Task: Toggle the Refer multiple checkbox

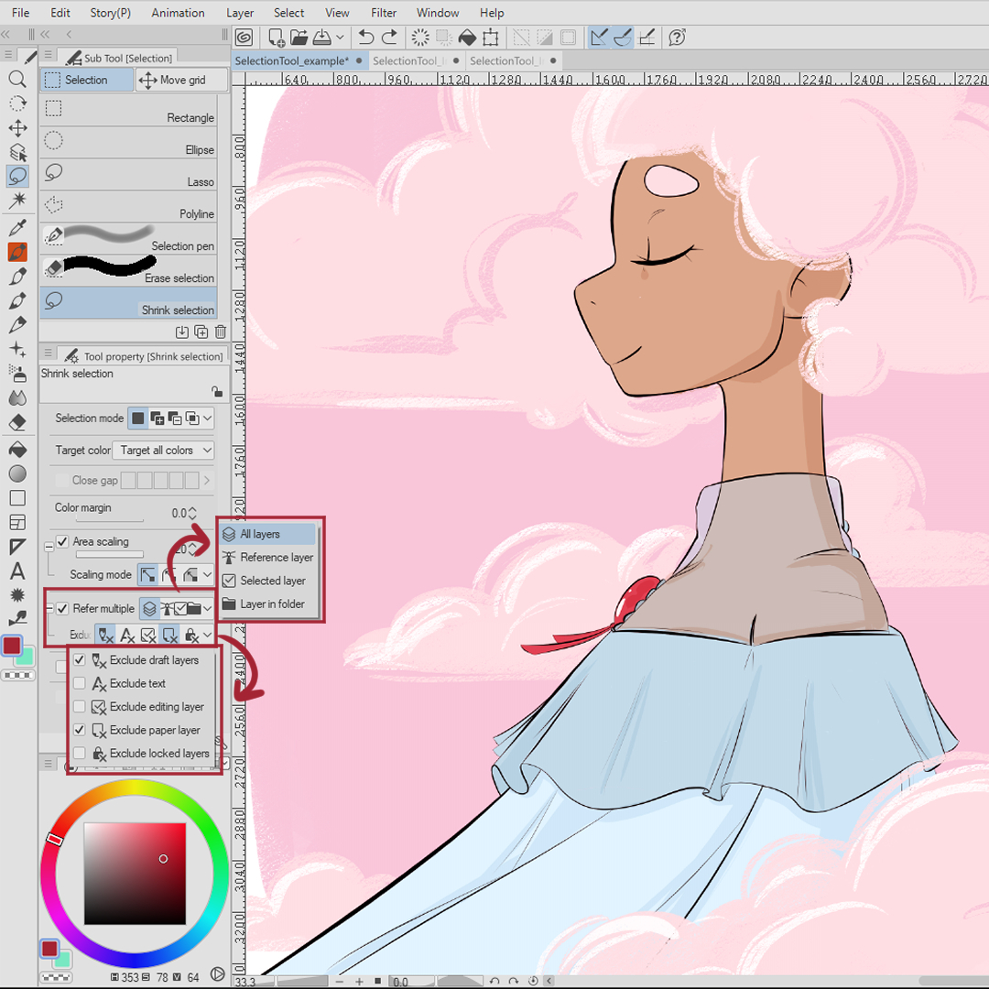Action: click(x=62, y=608)
